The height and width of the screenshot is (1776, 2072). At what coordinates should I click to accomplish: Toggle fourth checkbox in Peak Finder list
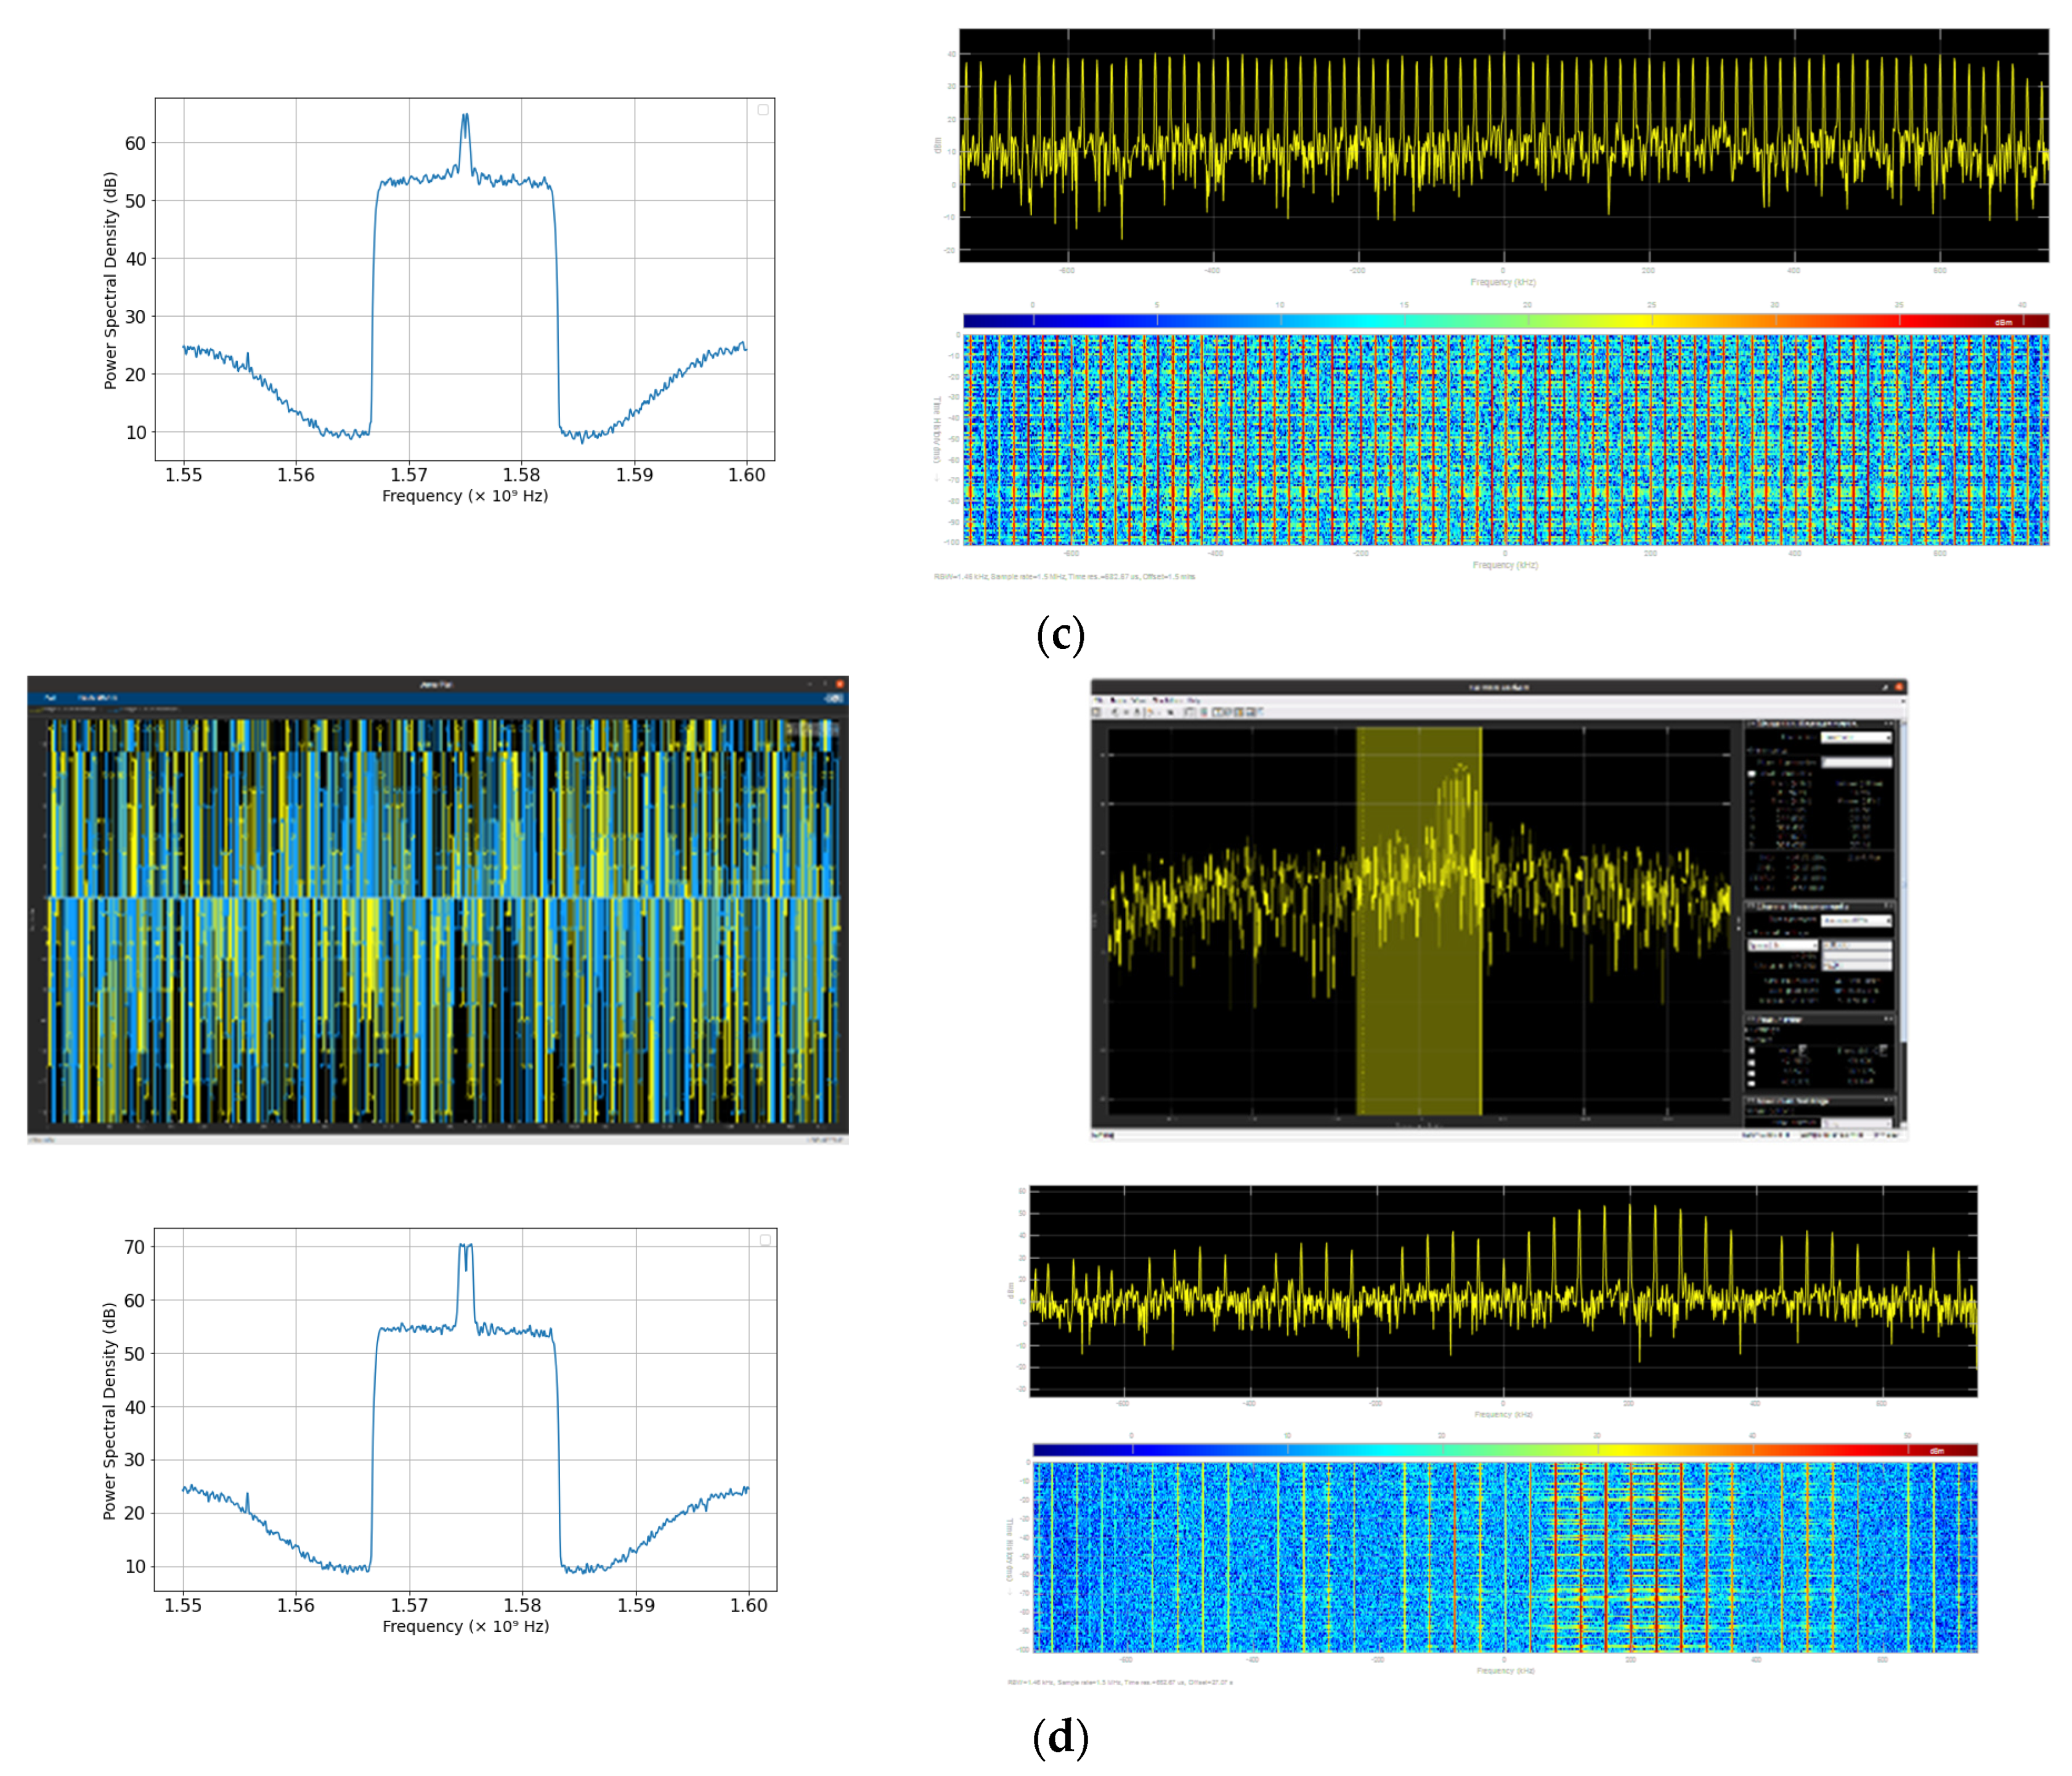(x=1752, y=1084)
